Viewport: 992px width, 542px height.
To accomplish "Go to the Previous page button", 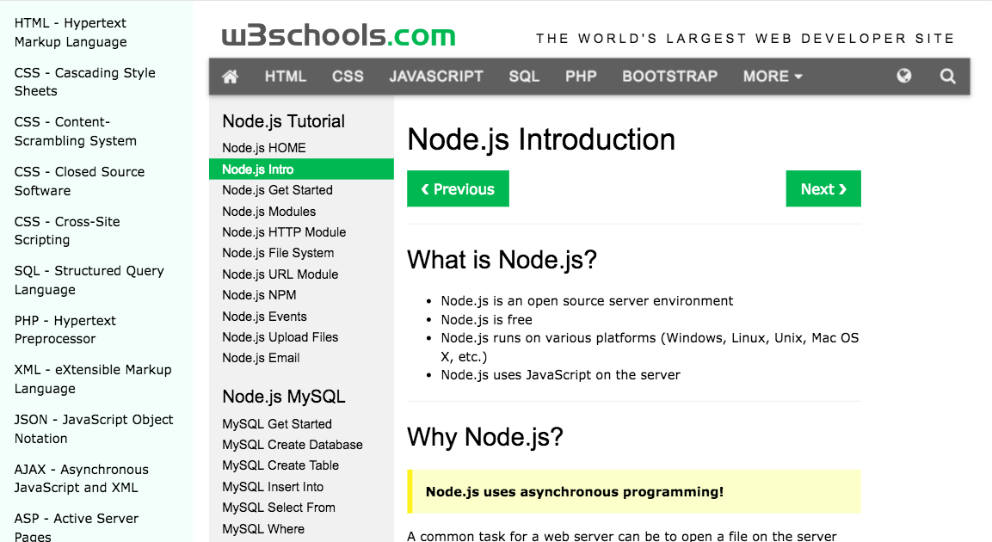I will 458,188.
